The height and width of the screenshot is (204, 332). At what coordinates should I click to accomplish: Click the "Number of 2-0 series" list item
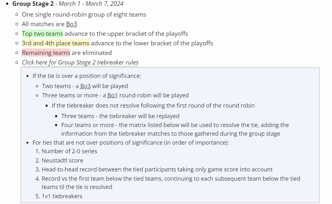pyautogui.click(x=69, y=151)
